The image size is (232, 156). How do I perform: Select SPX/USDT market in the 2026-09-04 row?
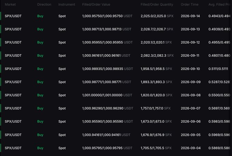13,148
